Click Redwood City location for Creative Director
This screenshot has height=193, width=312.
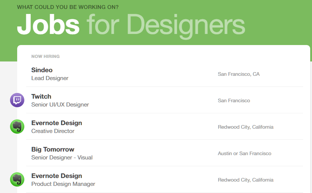(245, 127)
